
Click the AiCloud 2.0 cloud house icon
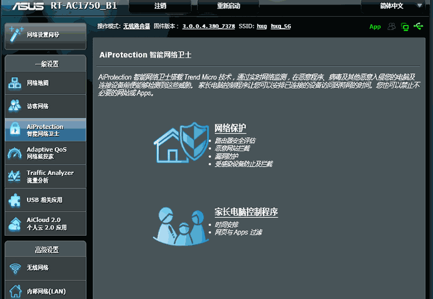coord(14,224)
